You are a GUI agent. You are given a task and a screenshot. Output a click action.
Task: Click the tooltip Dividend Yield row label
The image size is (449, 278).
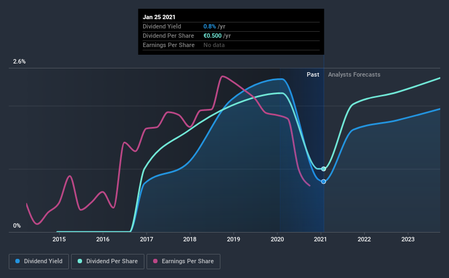point(162,26)
